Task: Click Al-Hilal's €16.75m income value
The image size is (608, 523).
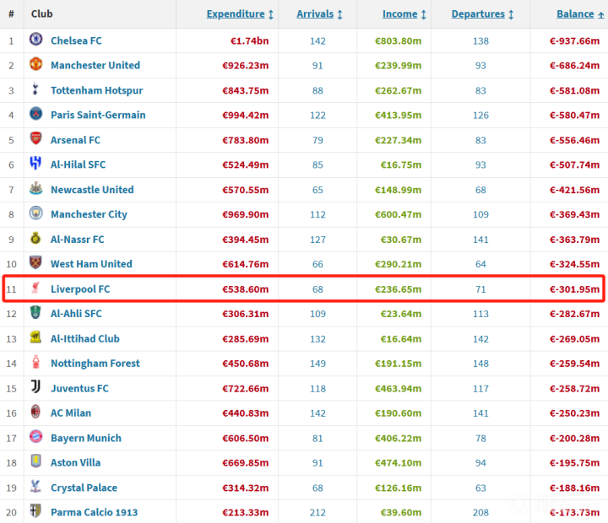Action: (x=400, y=164)
